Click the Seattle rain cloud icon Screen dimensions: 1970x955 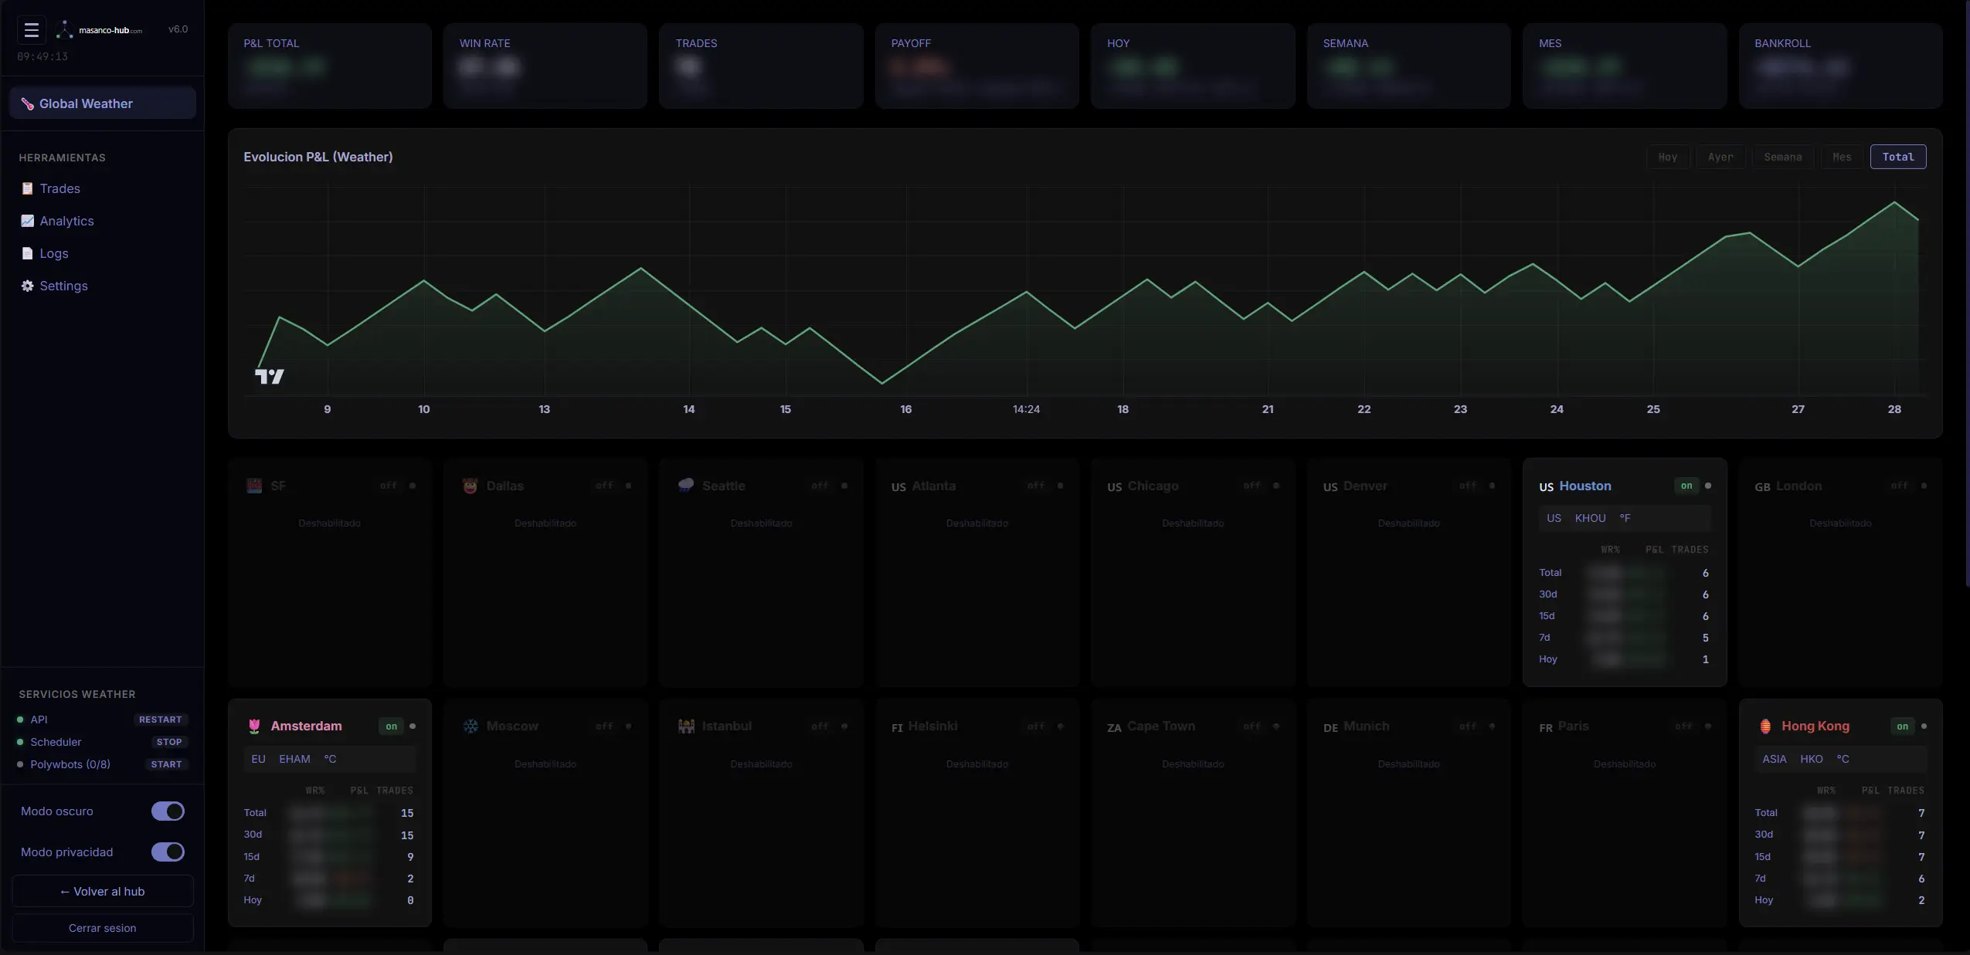pos(686,486)
